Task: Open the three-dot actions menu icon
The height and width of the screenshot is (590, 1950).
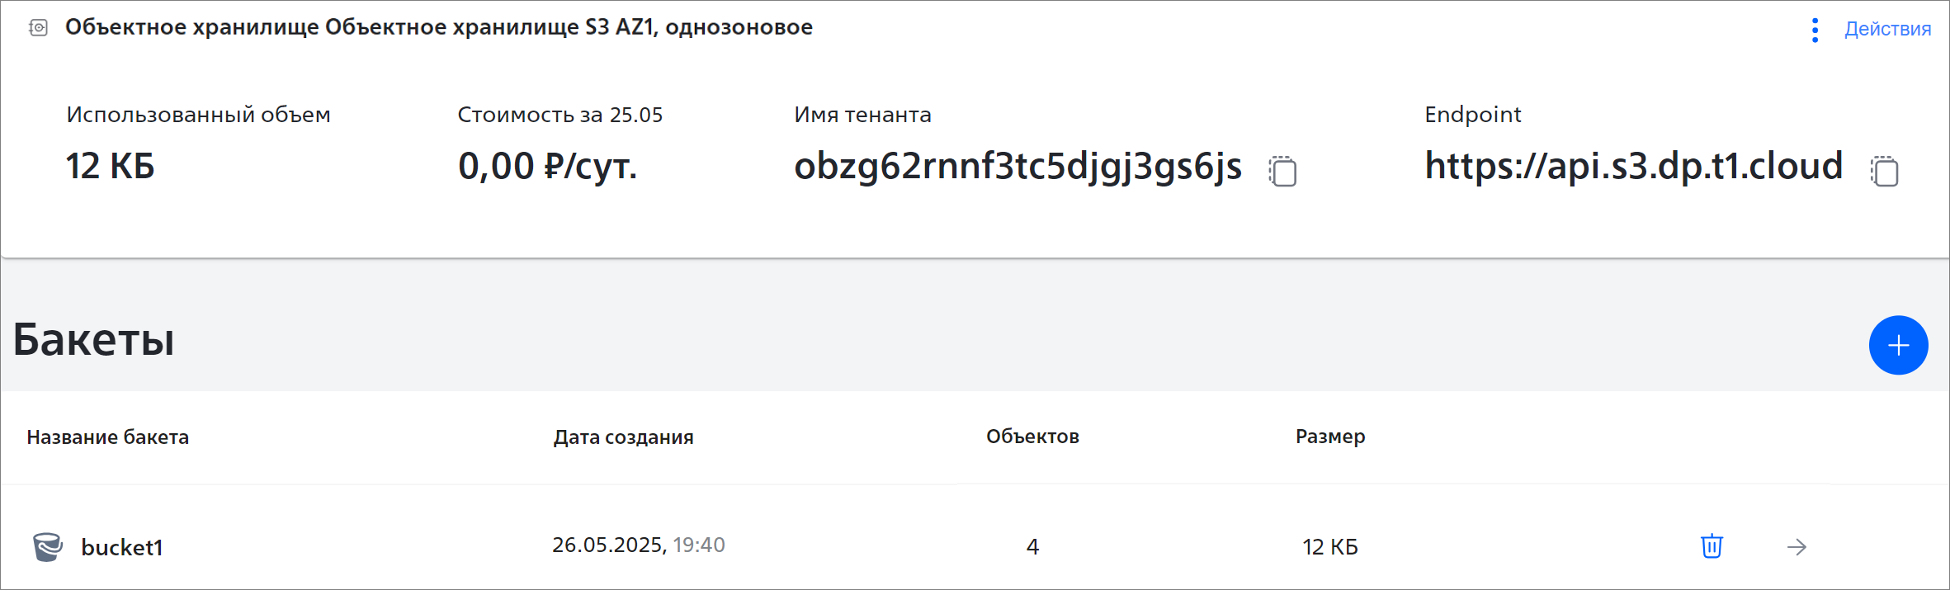Action: pos(1815,31)
